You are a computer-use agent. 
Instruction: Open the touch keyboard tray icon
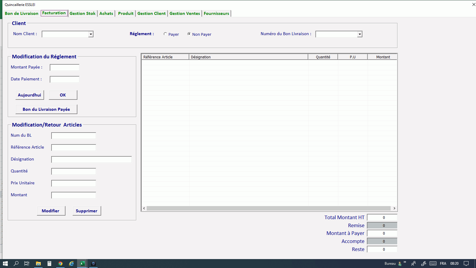433,264
